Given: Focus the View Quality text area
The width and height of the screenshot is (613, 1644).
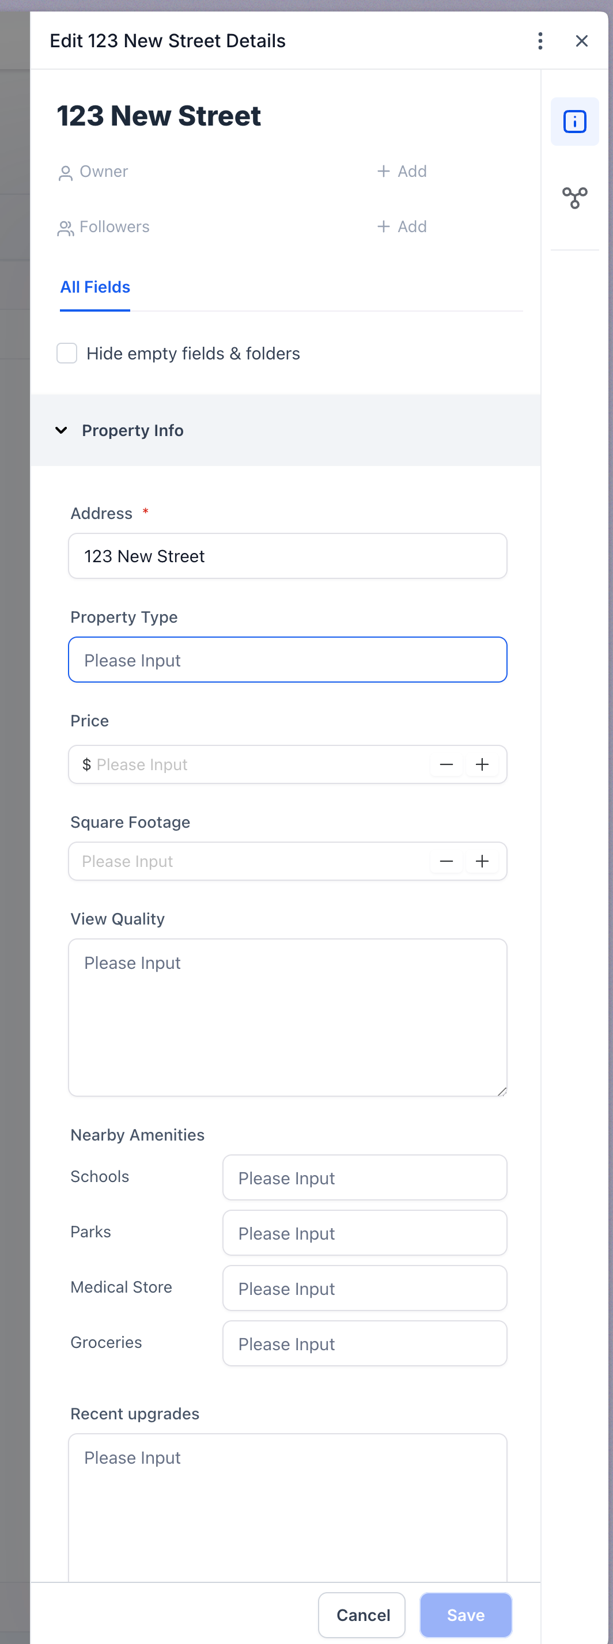Looking at the screenshot, I should coord(287,1017).
